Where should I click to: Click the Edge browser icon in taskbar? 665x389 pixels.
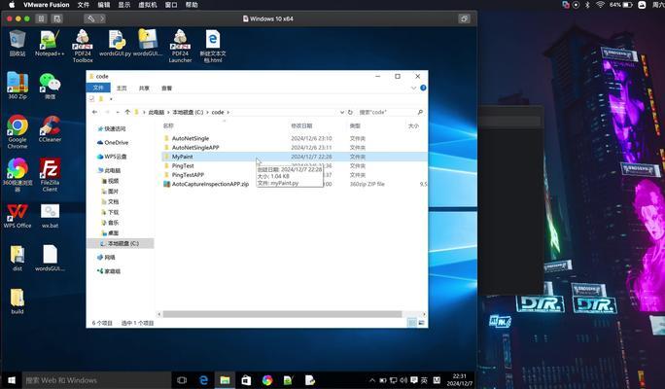pos(204,380)
